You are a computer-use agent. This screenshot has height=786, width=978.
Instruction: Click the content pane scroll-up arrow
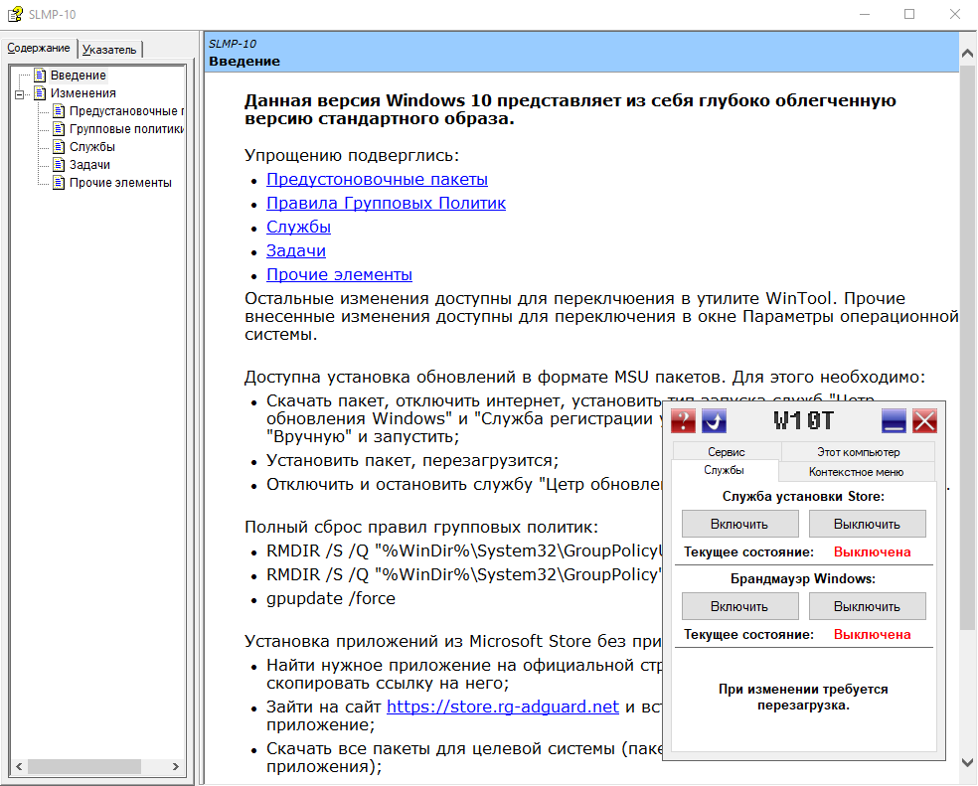point(967,54)
